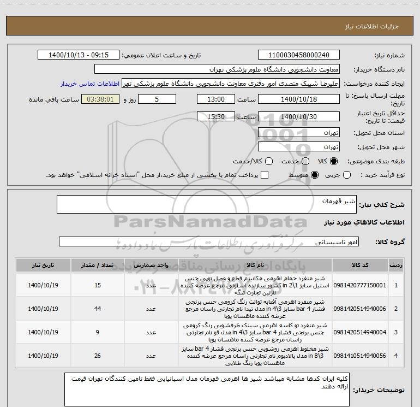Click the unit عدد in row 2
This screenshot has width=420, height=407.
tap(151, 309)
